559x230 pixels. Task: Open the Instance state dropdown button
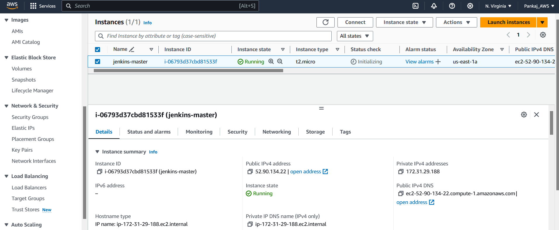(404, 22)
